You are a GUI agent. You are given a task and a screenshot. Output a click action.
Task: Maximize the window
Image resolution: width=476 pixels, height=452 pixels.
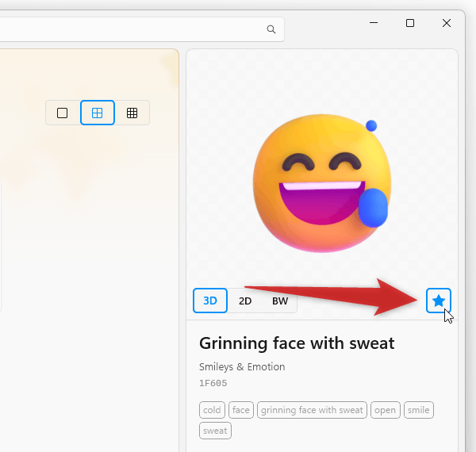(x=410, y=23)
